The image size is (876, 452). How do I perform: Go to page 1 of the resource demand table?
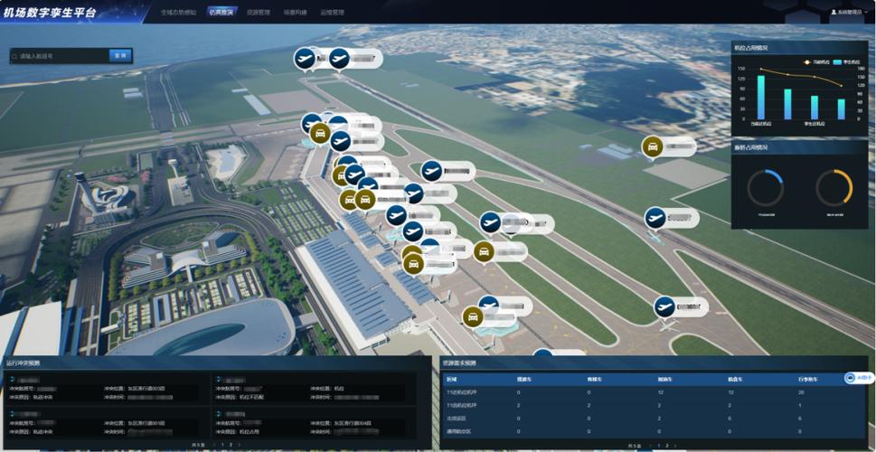[x=658, y=446]
